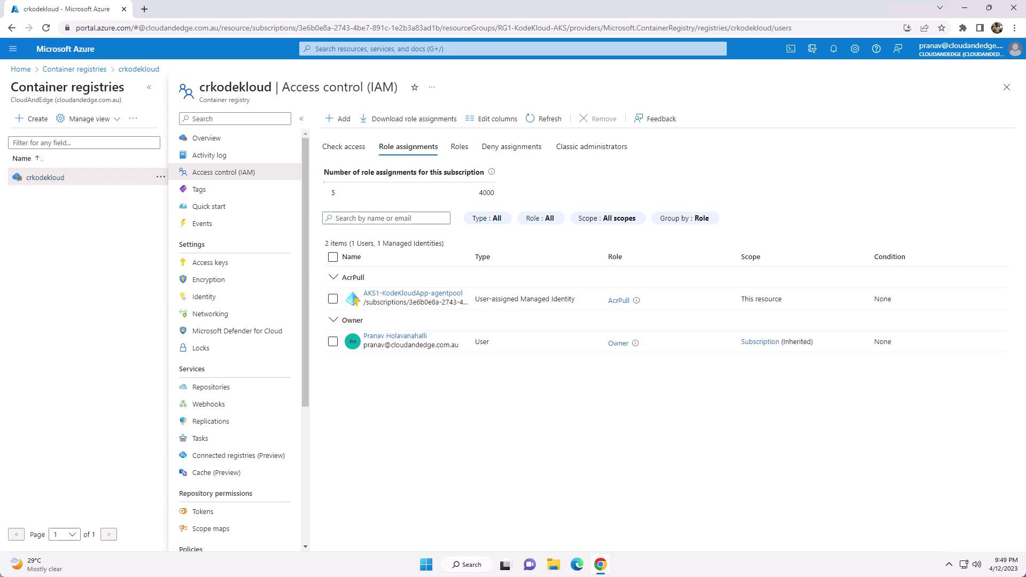Open the Access keys settings menu item
Image resolution: width=1026 pixels, height=577 pixels.
[210, 262]
